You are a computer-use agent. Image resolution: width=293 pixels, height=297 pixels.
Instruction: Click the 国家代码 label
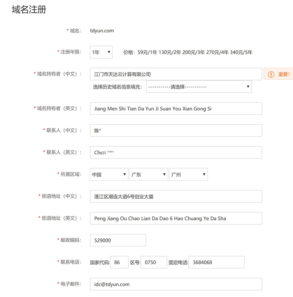click(100, 263)
